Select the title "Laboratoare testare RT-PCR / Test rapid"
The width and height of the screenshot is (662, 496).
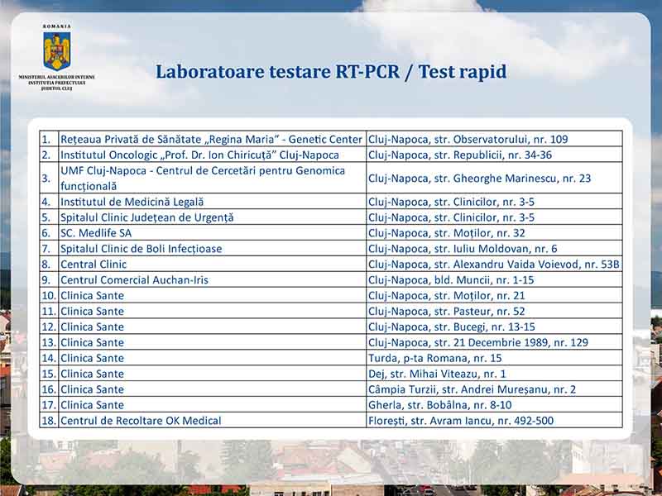click(331, 71)
